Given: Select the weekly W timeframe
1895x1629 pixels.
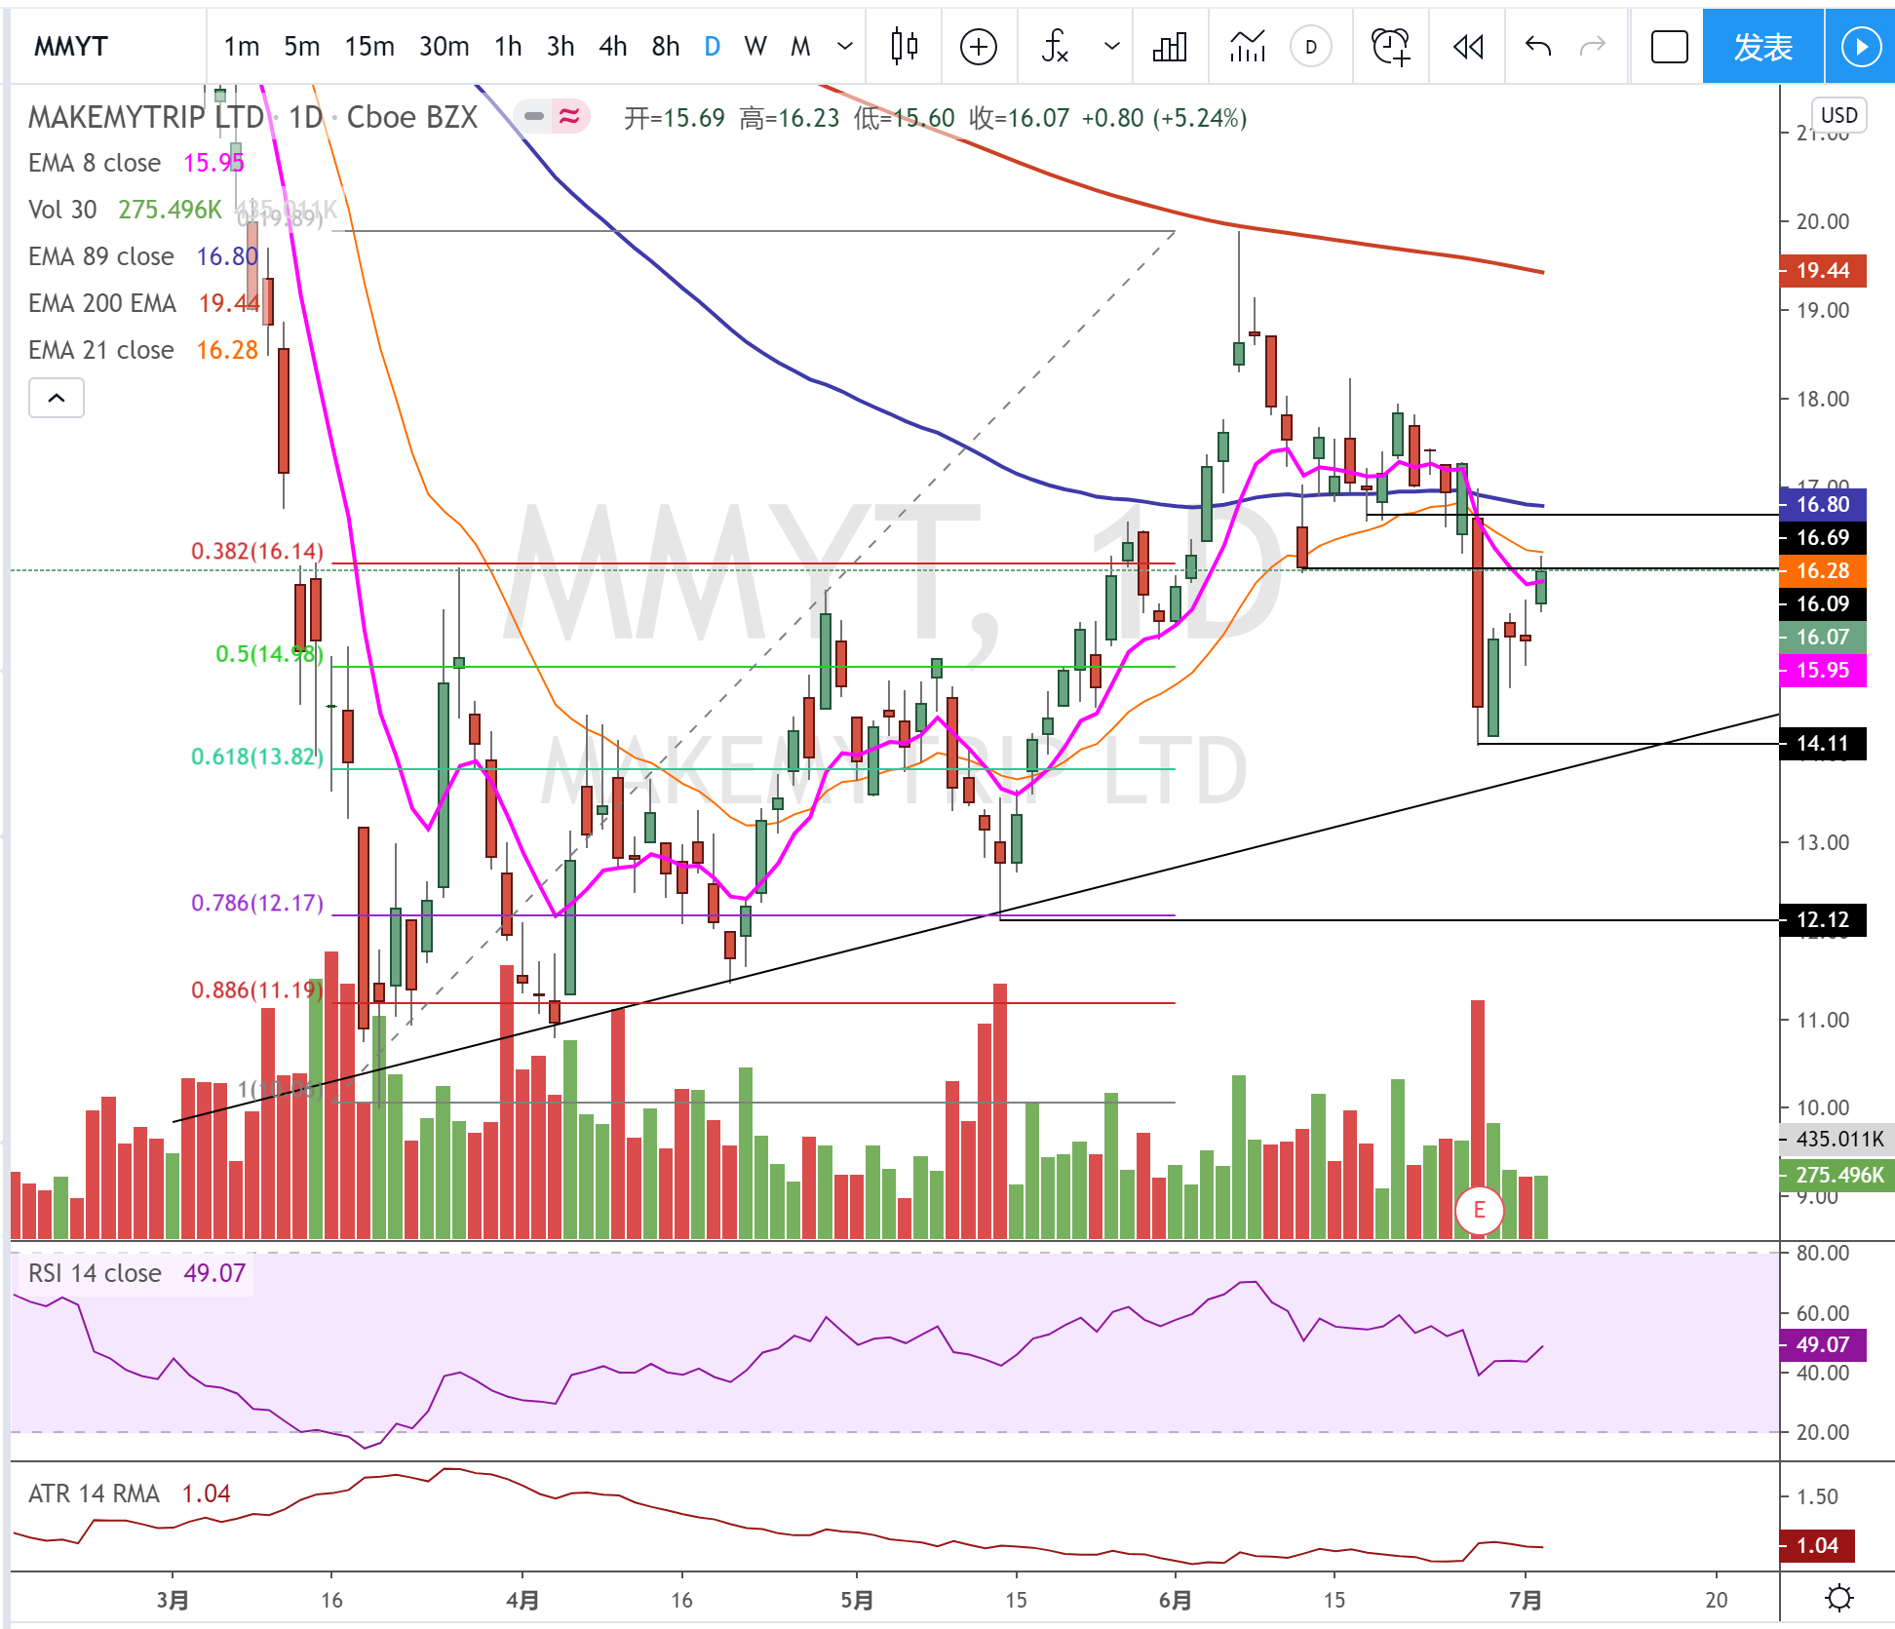Looking at the screenshot, I should [754, 46].
